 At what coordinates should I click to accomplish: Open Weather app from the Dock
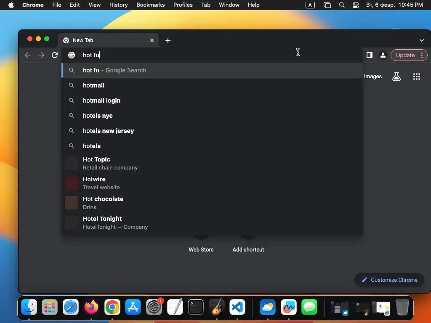pyautogui.click(x=267, y=307)
